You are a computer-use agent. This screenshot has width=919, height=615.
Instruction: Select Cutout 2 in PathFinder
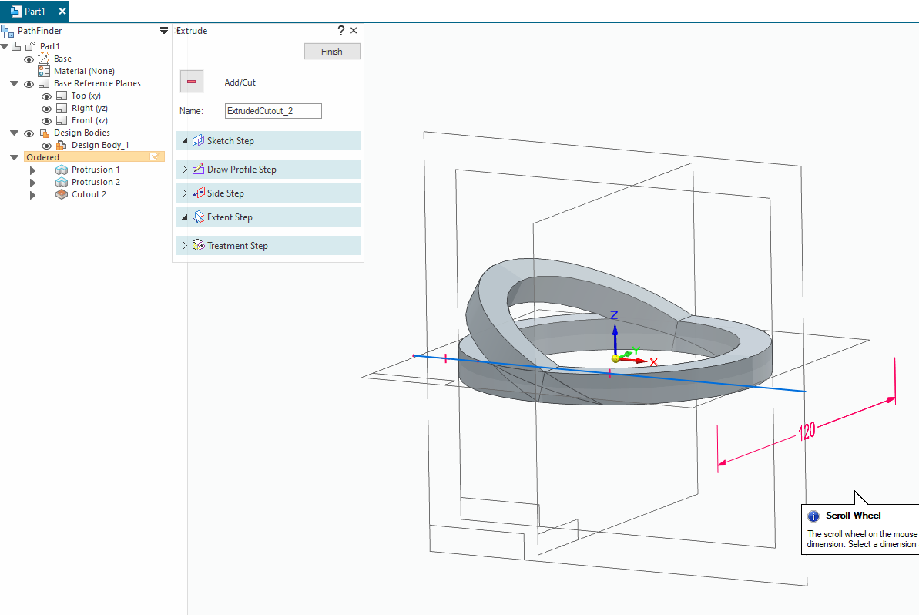tap(89, 194)
